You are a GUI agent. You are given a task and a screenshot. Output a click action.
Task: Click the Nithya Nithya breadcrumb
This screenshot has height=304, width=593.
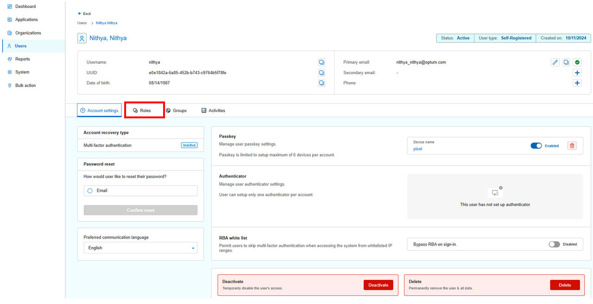pyautogui.click(x=107, y=23)
